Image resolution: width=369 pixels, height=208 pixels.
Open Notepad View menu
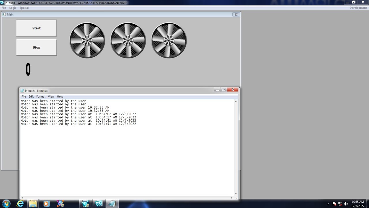click(51, 96)
